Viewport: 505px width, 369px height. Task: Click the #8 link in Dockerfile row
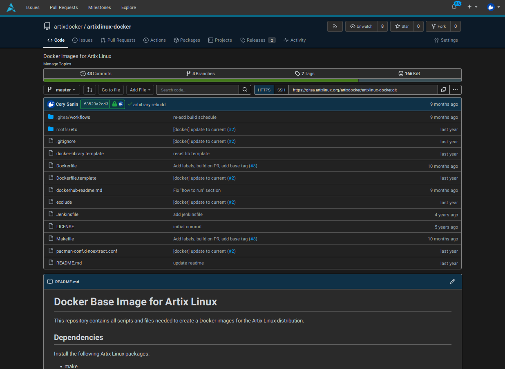(253, 166)
